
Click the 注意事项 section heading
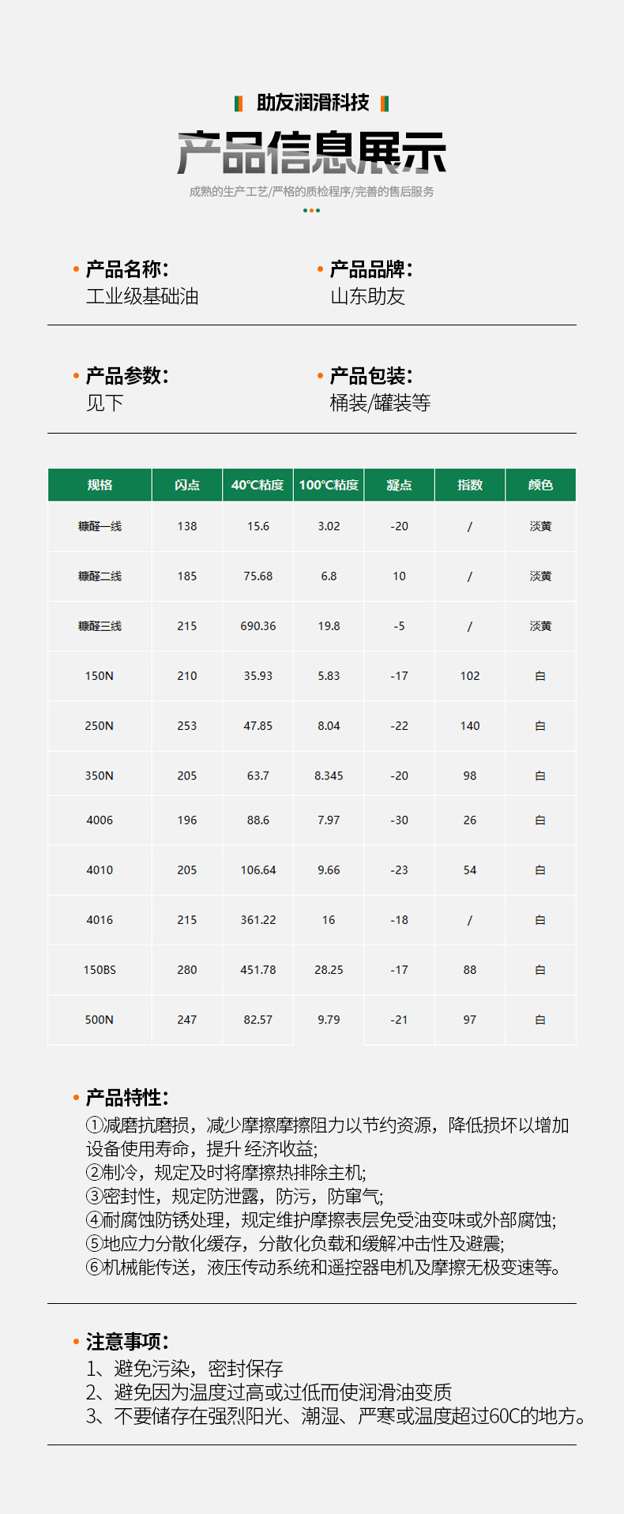tap(126, 1341)
